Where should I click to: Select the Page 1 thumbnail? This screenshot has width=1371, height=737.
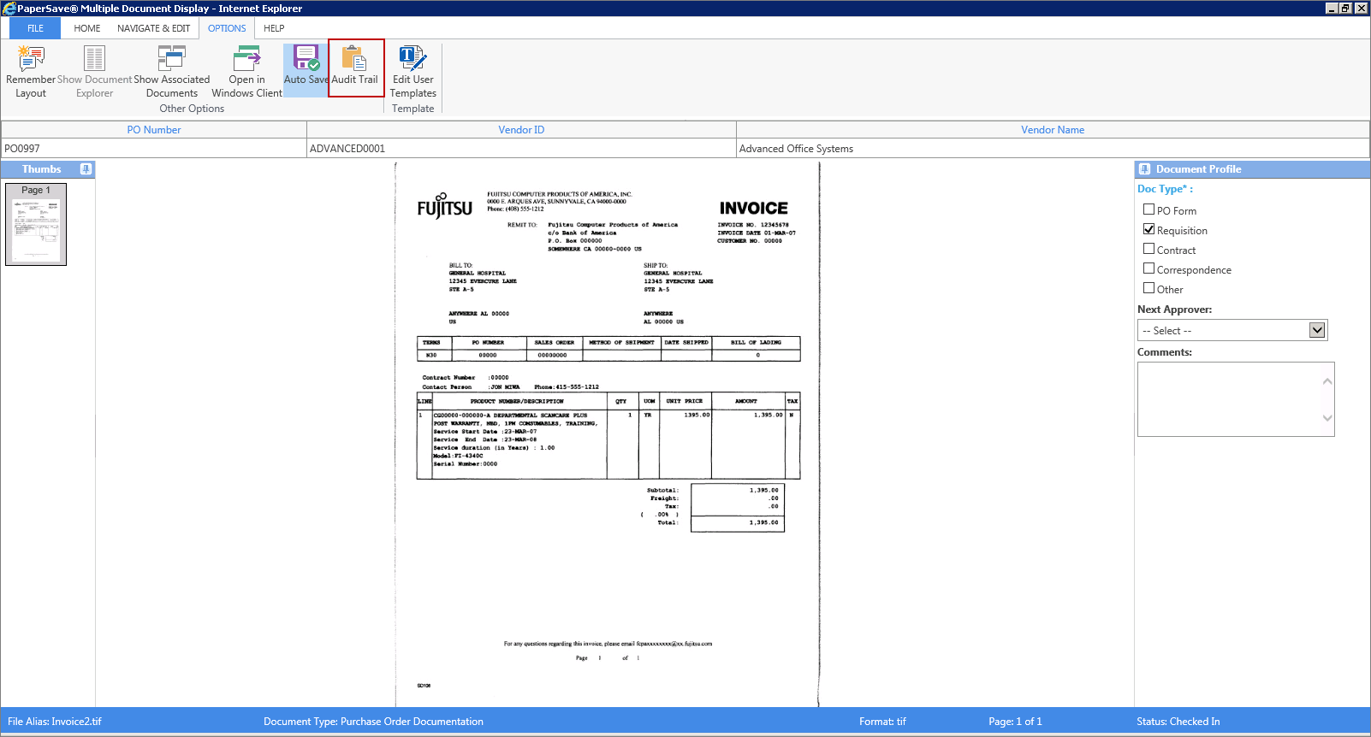[x=36, y=224]
